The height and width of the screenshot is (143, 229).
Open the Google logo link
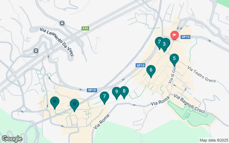(12, 139)
